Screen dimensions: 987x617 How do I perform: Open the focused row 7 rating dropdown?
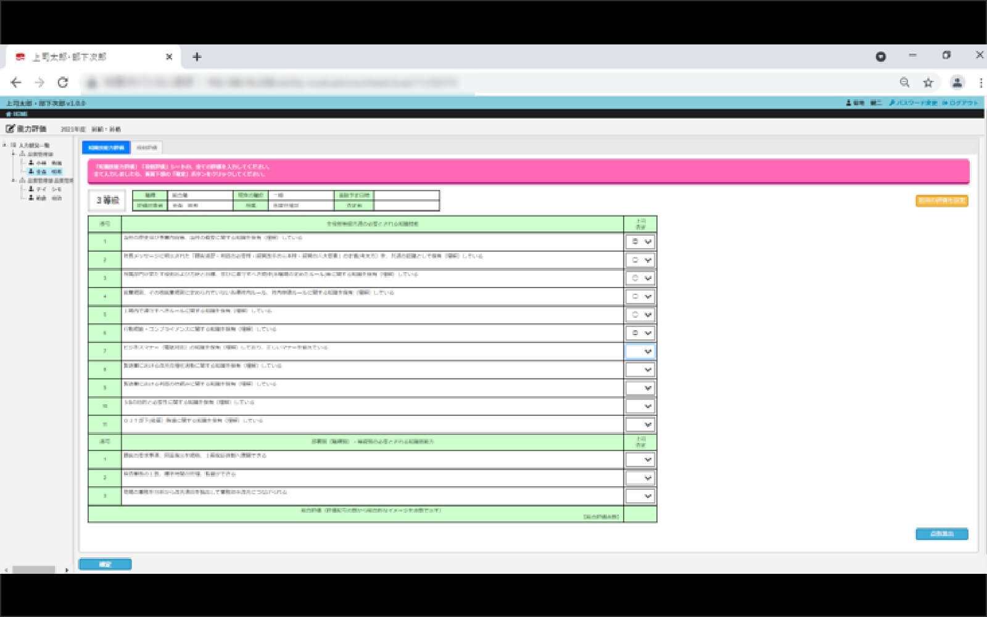point(640,351)
